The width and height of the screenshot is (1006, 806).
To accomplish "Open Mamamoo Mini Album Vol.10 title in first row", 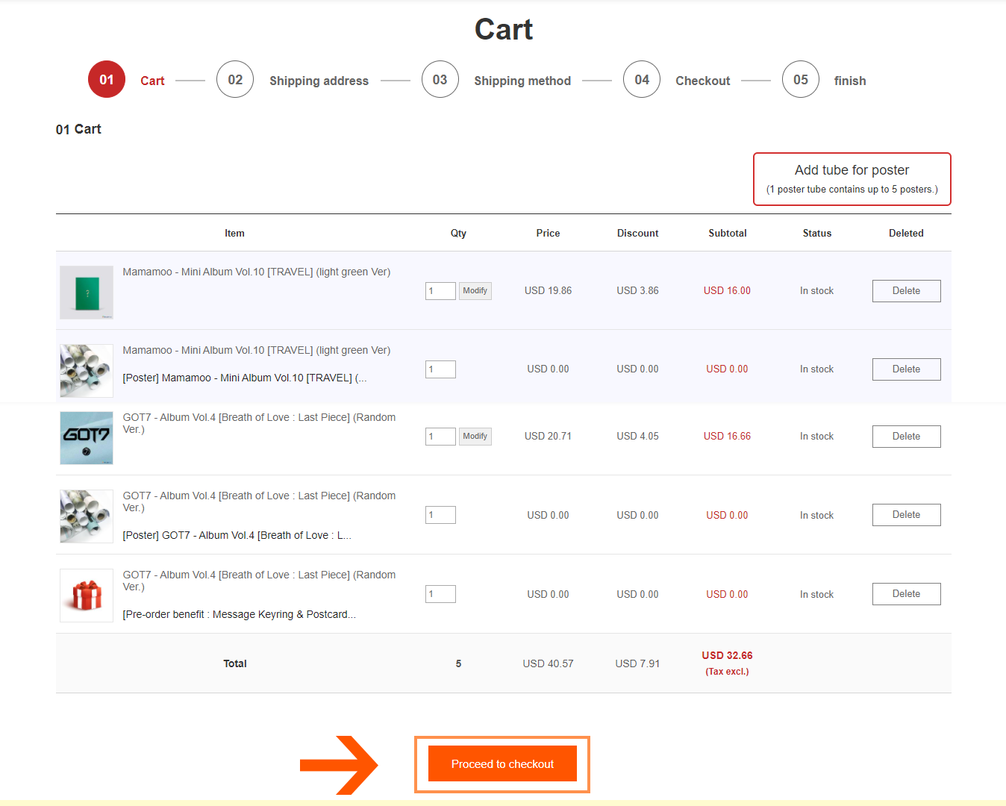I will click(257, 272).
